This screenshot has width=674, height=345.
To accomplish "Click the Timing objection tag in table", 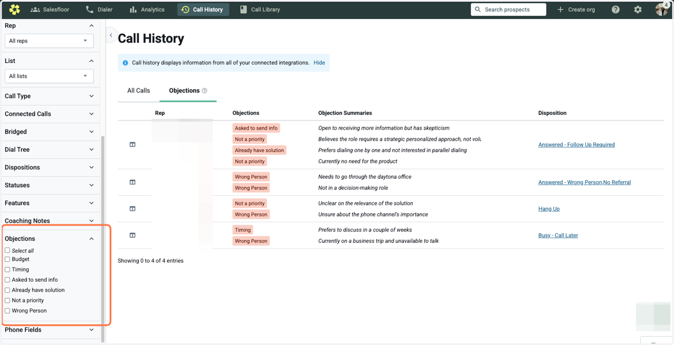I will (243, 230).
